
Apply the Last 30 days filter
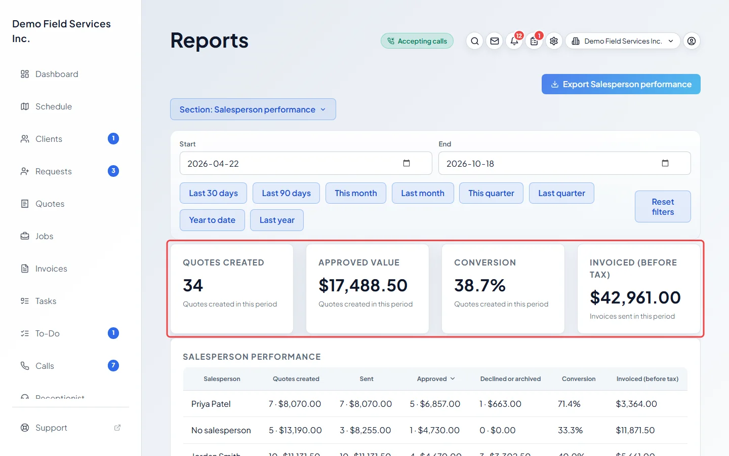213,193
